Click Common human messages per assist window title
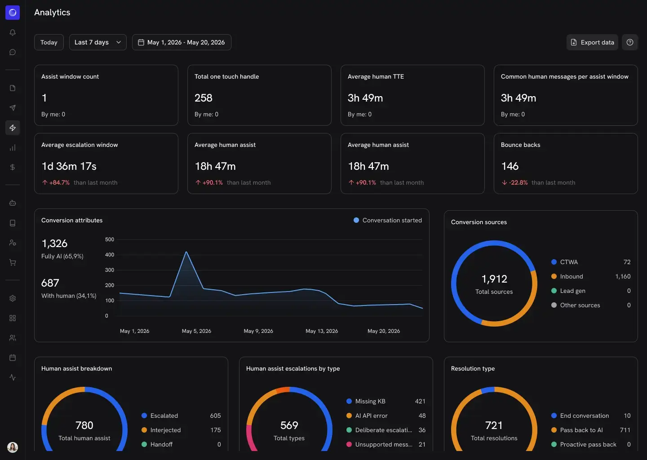This screenshot has width=647, height=460. pos(564,76)
